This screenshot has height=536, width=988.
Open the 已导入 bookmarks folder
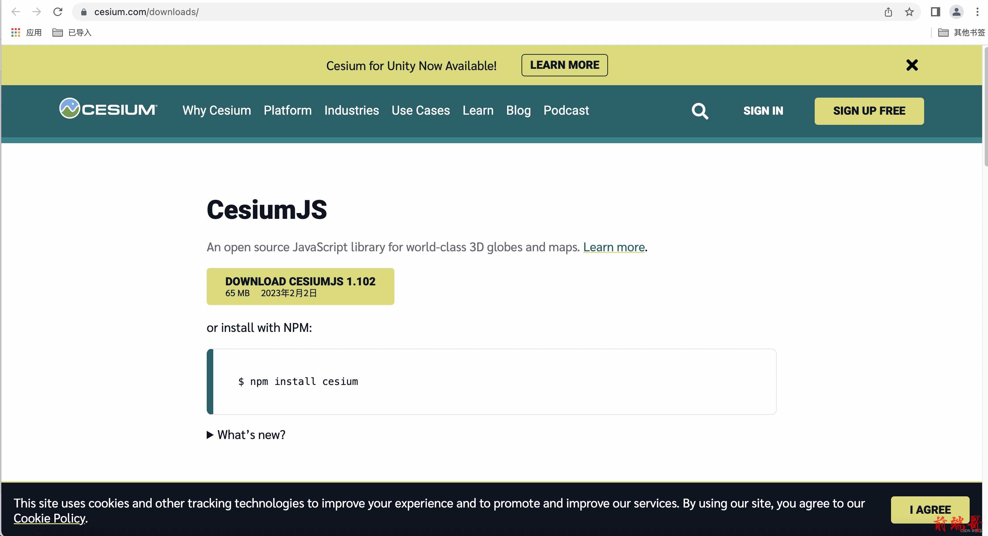(72, 33)
